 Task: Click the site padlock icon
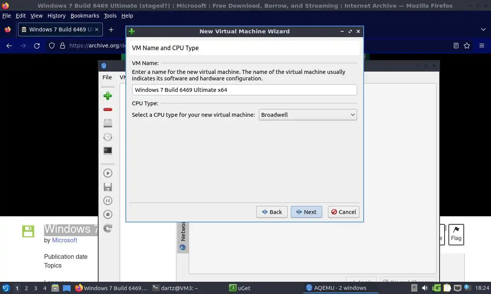[x=62, y=46]
